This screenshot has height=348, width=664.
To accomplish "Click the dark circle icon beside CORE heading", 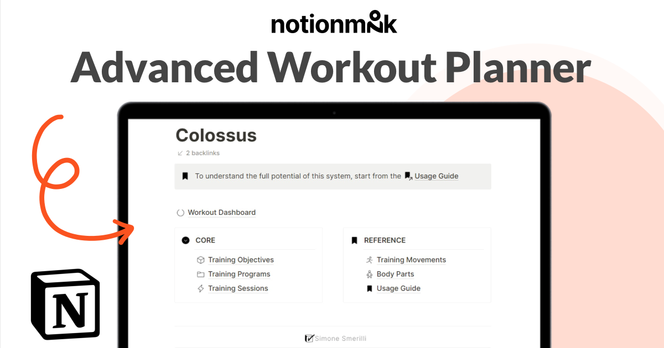I will click(185, 240).
